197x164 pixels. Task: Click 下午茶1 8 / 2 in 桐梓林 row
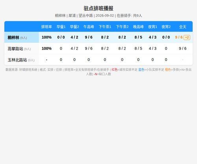click(x=105, y=37)
